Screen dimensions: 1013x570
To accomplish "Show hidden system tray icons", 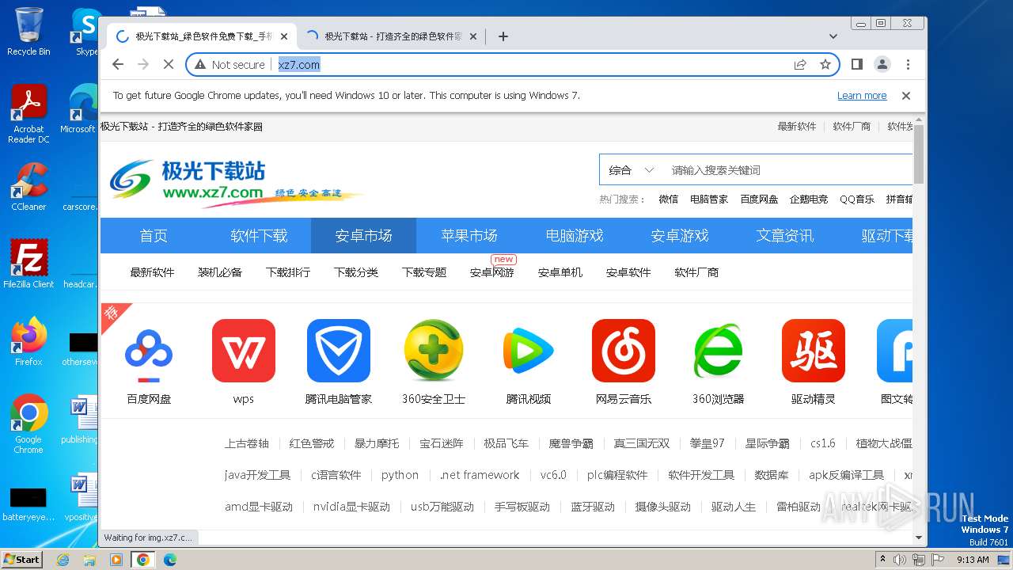I will click(x=882, y=560).
